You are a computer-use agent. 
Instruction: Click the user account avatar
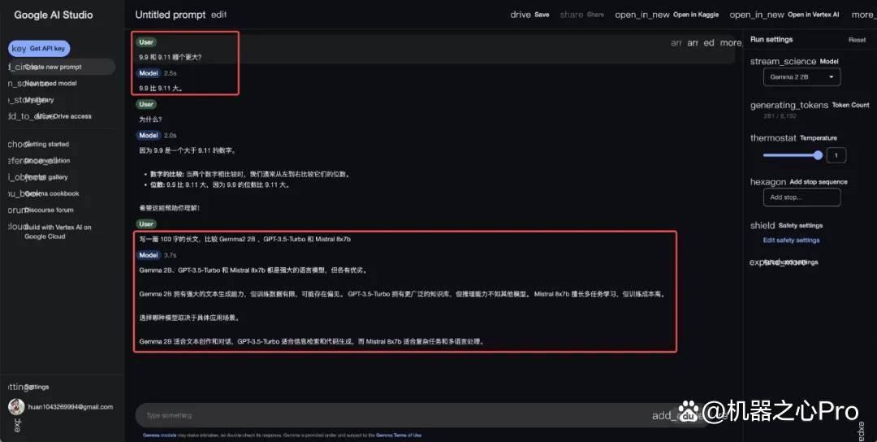(x=16, y=407)
